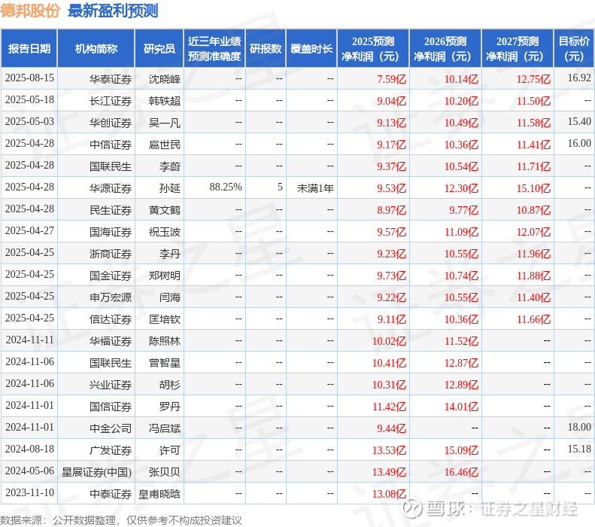Click the 最新盈利预测 heading

point(113,11)
